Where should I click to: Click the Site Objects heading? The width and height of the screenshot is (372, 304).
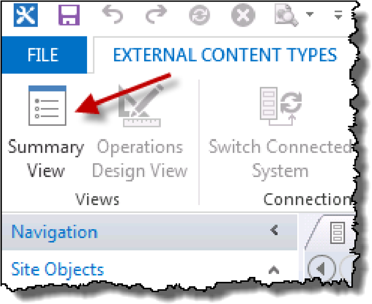58,270
